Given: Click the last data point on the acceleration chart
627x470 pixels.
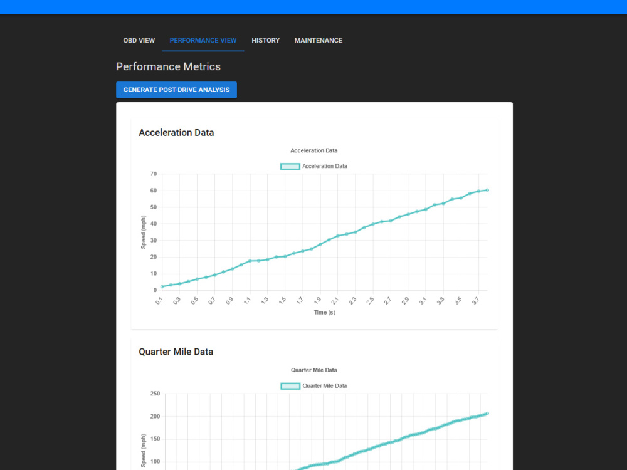Looking at the screenshot, I should pyautogui.click(x=487, y=191).
